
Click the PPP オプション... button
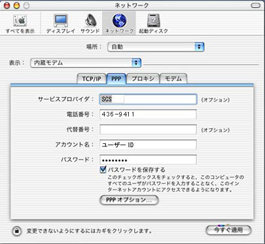coord(129,200)
